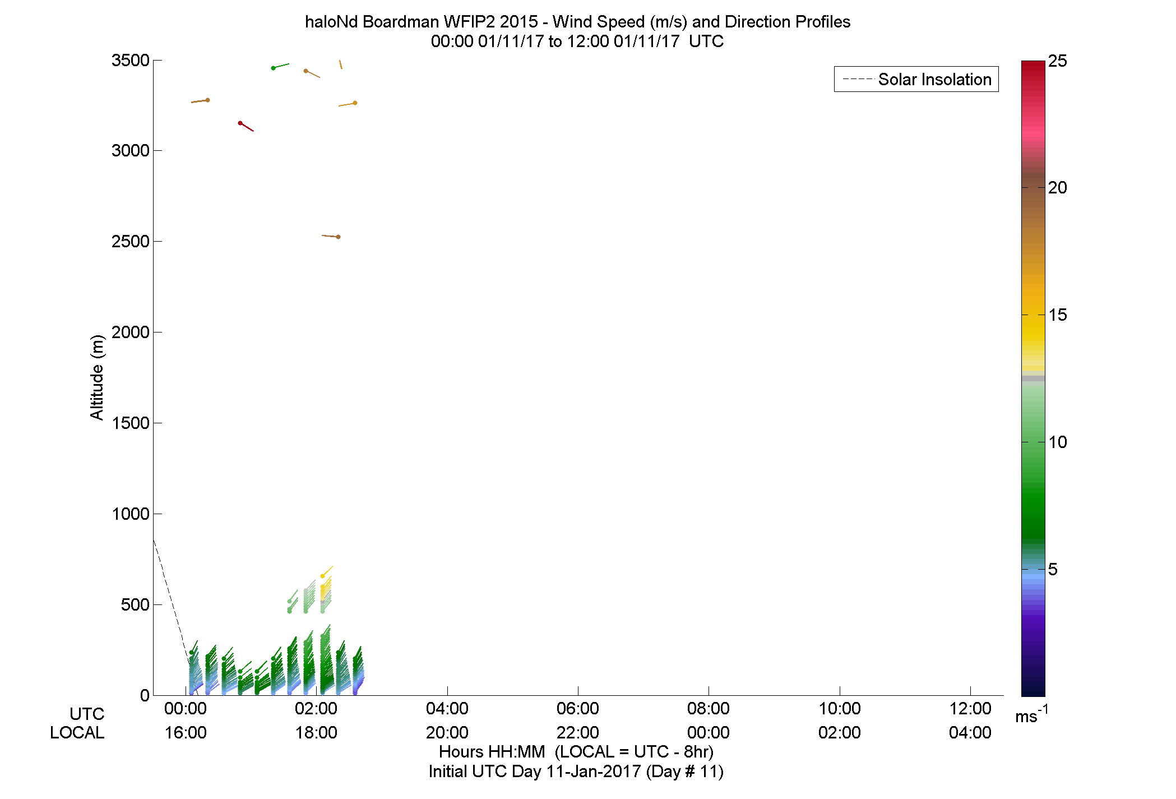Click the LOCAL 20:00 time label
Screen dimensions: 1176x799
click(447, 732)
